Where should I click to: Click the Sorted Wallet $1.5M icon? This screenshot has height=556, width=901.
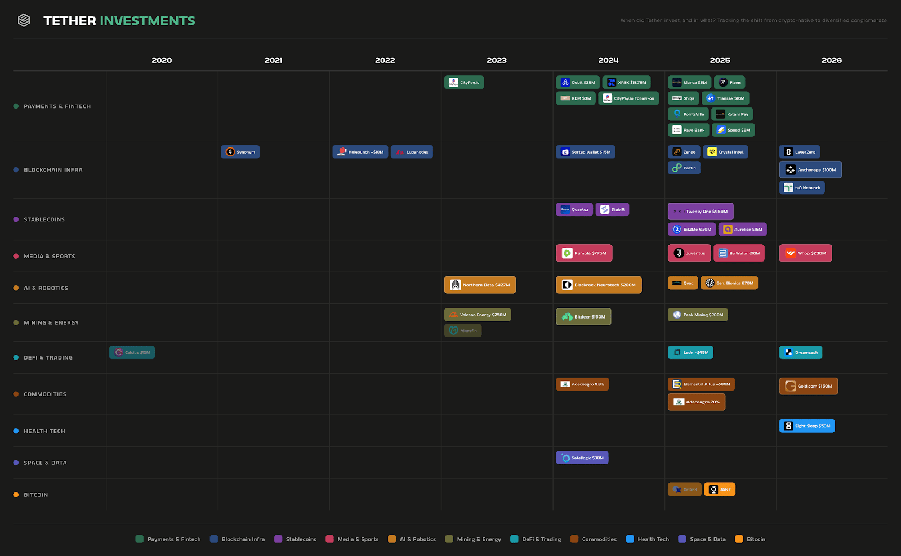coord(565,152)
